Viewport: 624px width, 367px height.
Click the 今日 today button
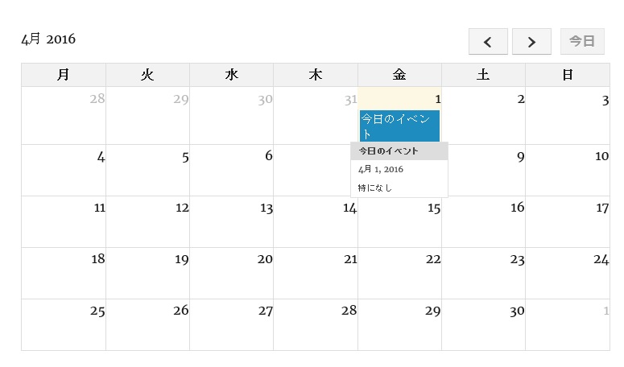click(582, 42)
